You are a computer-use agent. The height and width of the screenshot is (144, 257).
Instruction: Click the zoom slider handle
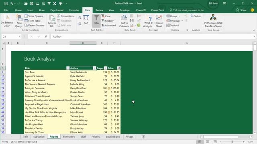232,142
